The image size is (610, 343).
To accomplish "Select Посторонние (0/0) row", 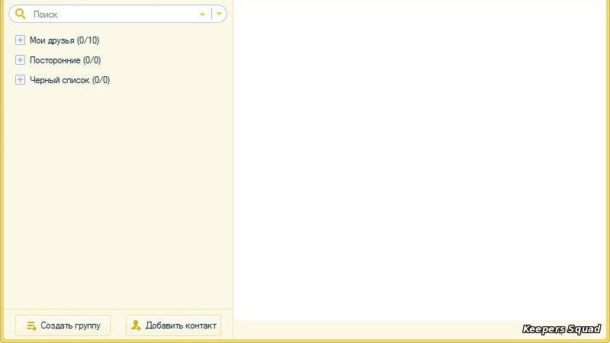I will (x=66, y=60).
